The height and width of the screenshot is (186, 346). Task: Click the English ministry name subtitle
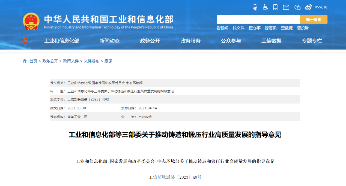[x=108, y=27]
